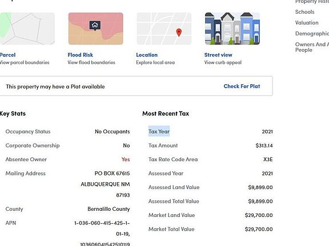The height and width of the screenshot is (246, 329).
Task: Click the house icon on Flood Risk map
Action: 95,26
